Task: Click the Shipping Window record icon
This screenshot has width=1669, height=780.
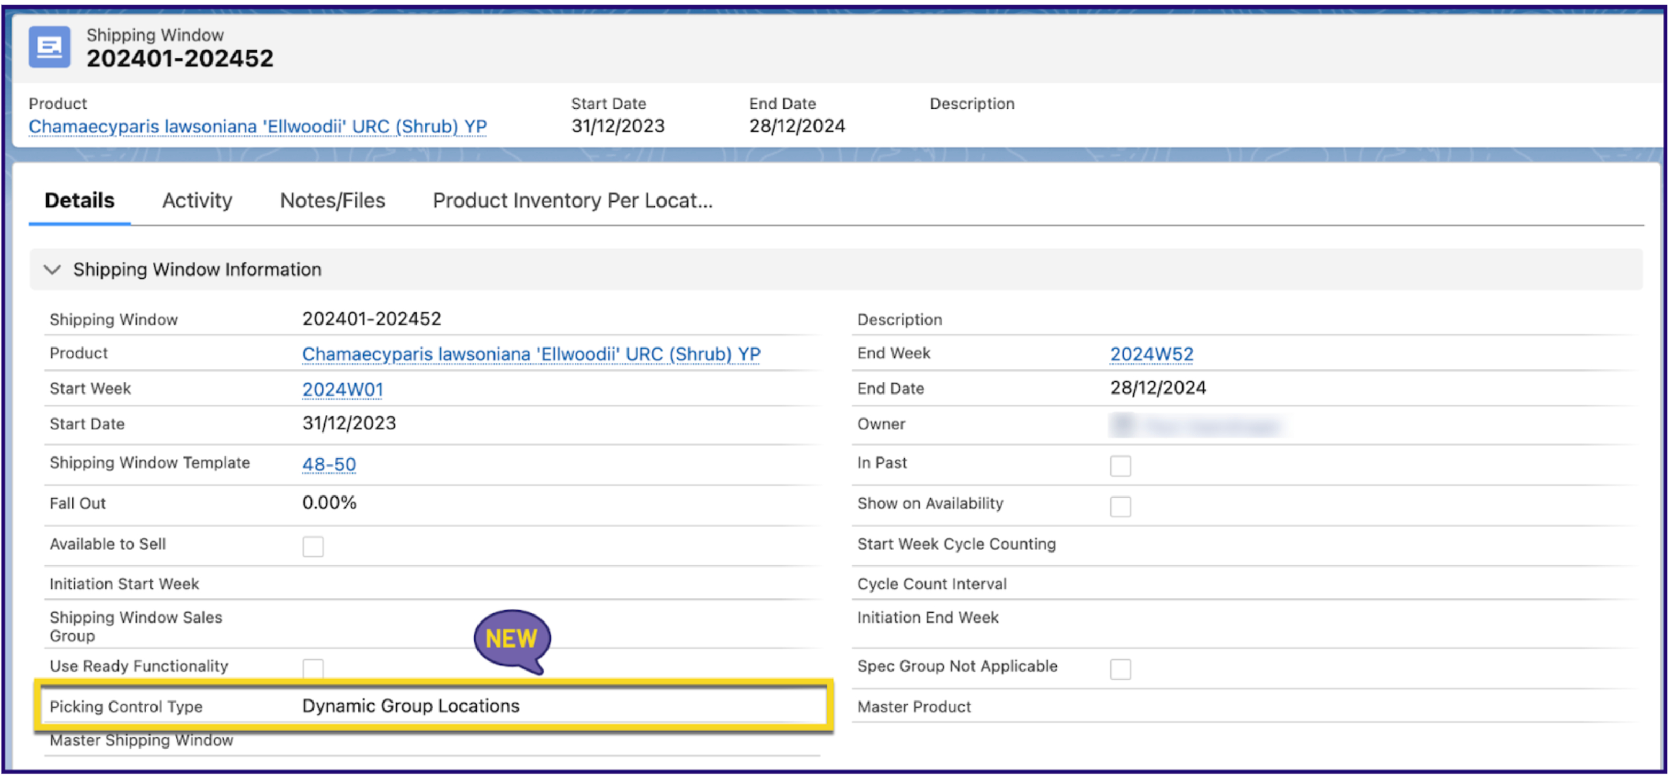Action: pos(49,46)
